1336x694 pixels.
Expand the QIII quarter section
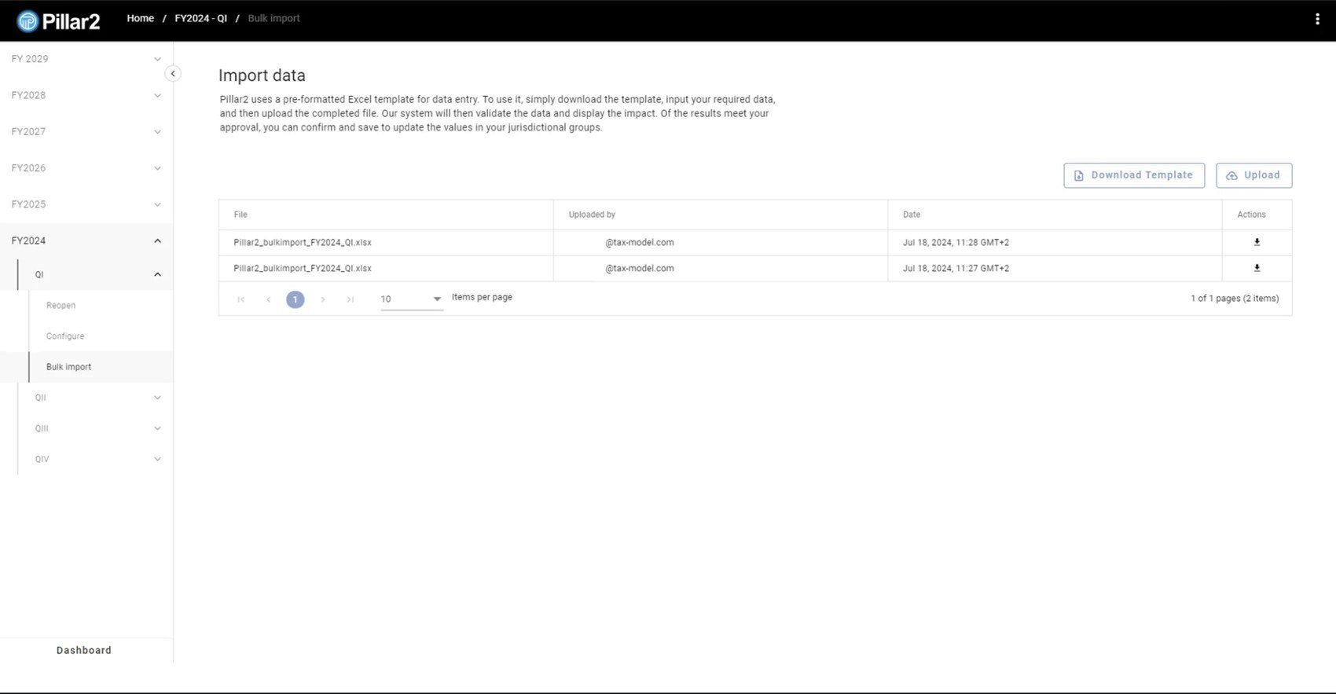[x=95, y=428]
